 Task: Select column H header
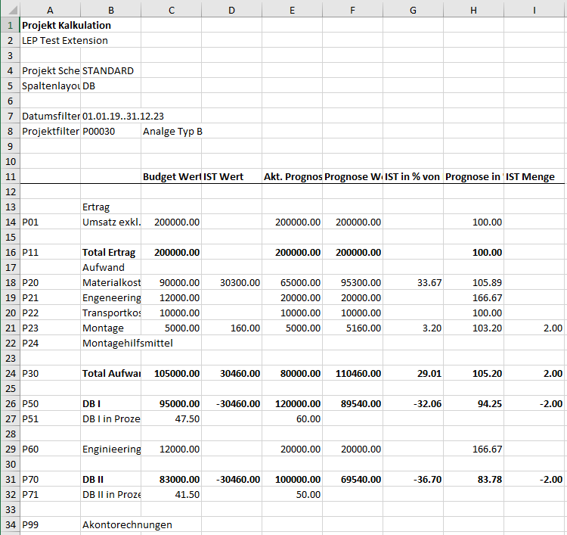(473, 9)
